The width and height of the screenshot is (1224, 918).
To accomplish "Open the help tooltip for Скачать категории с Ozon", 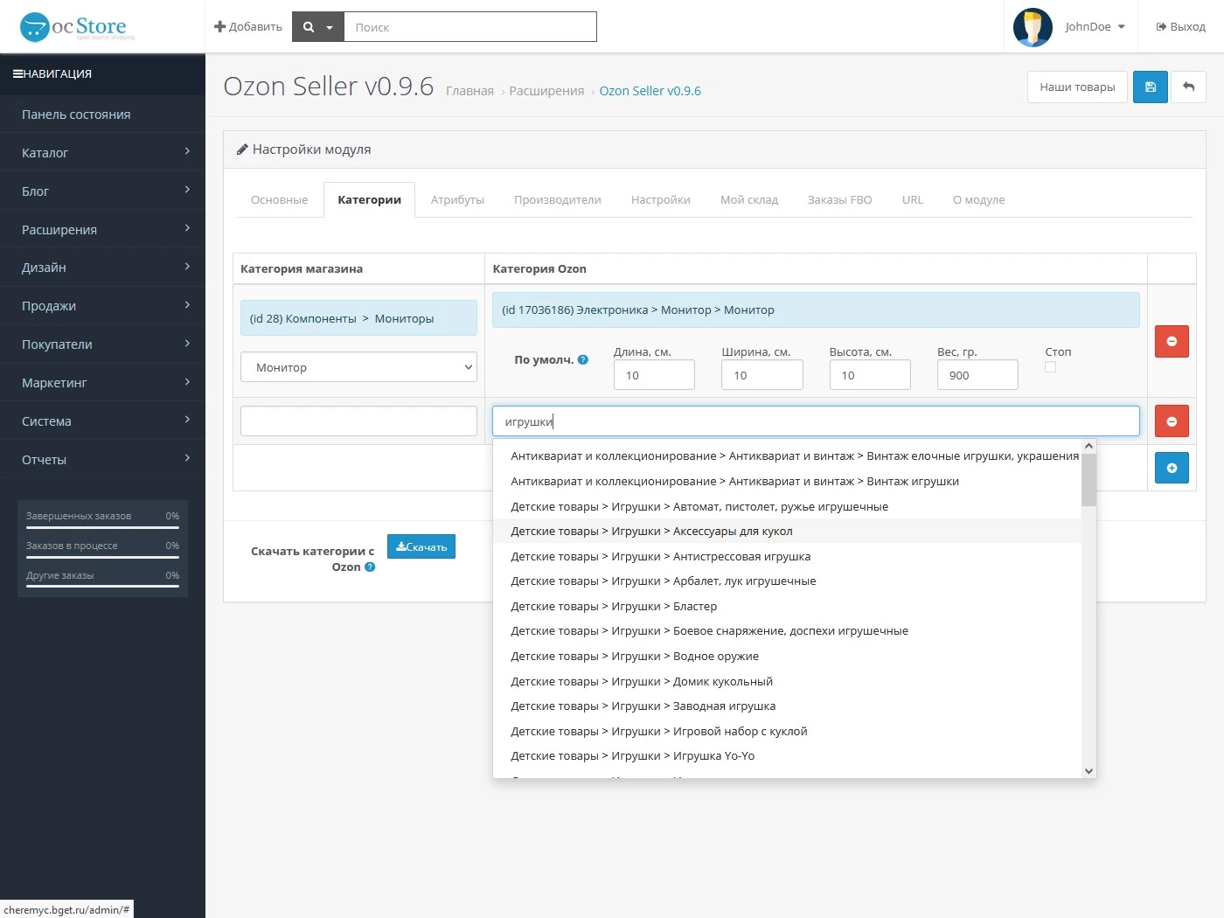I will [x=370, y=567].
